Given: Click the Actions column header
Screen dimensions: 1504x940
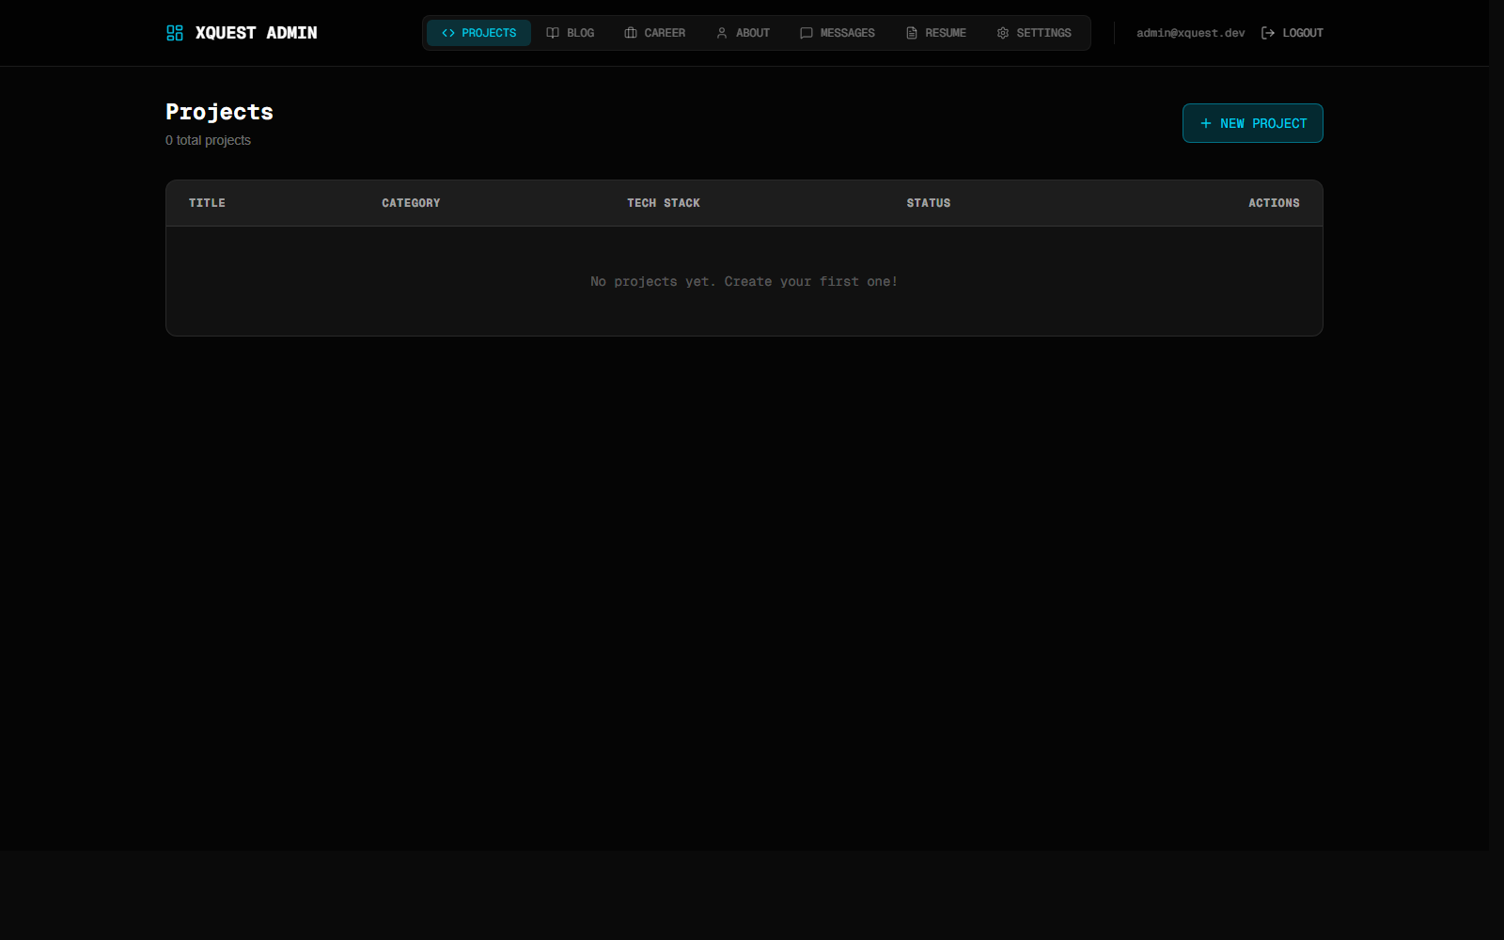Looking at the screenshot, I should point(1274,203).
